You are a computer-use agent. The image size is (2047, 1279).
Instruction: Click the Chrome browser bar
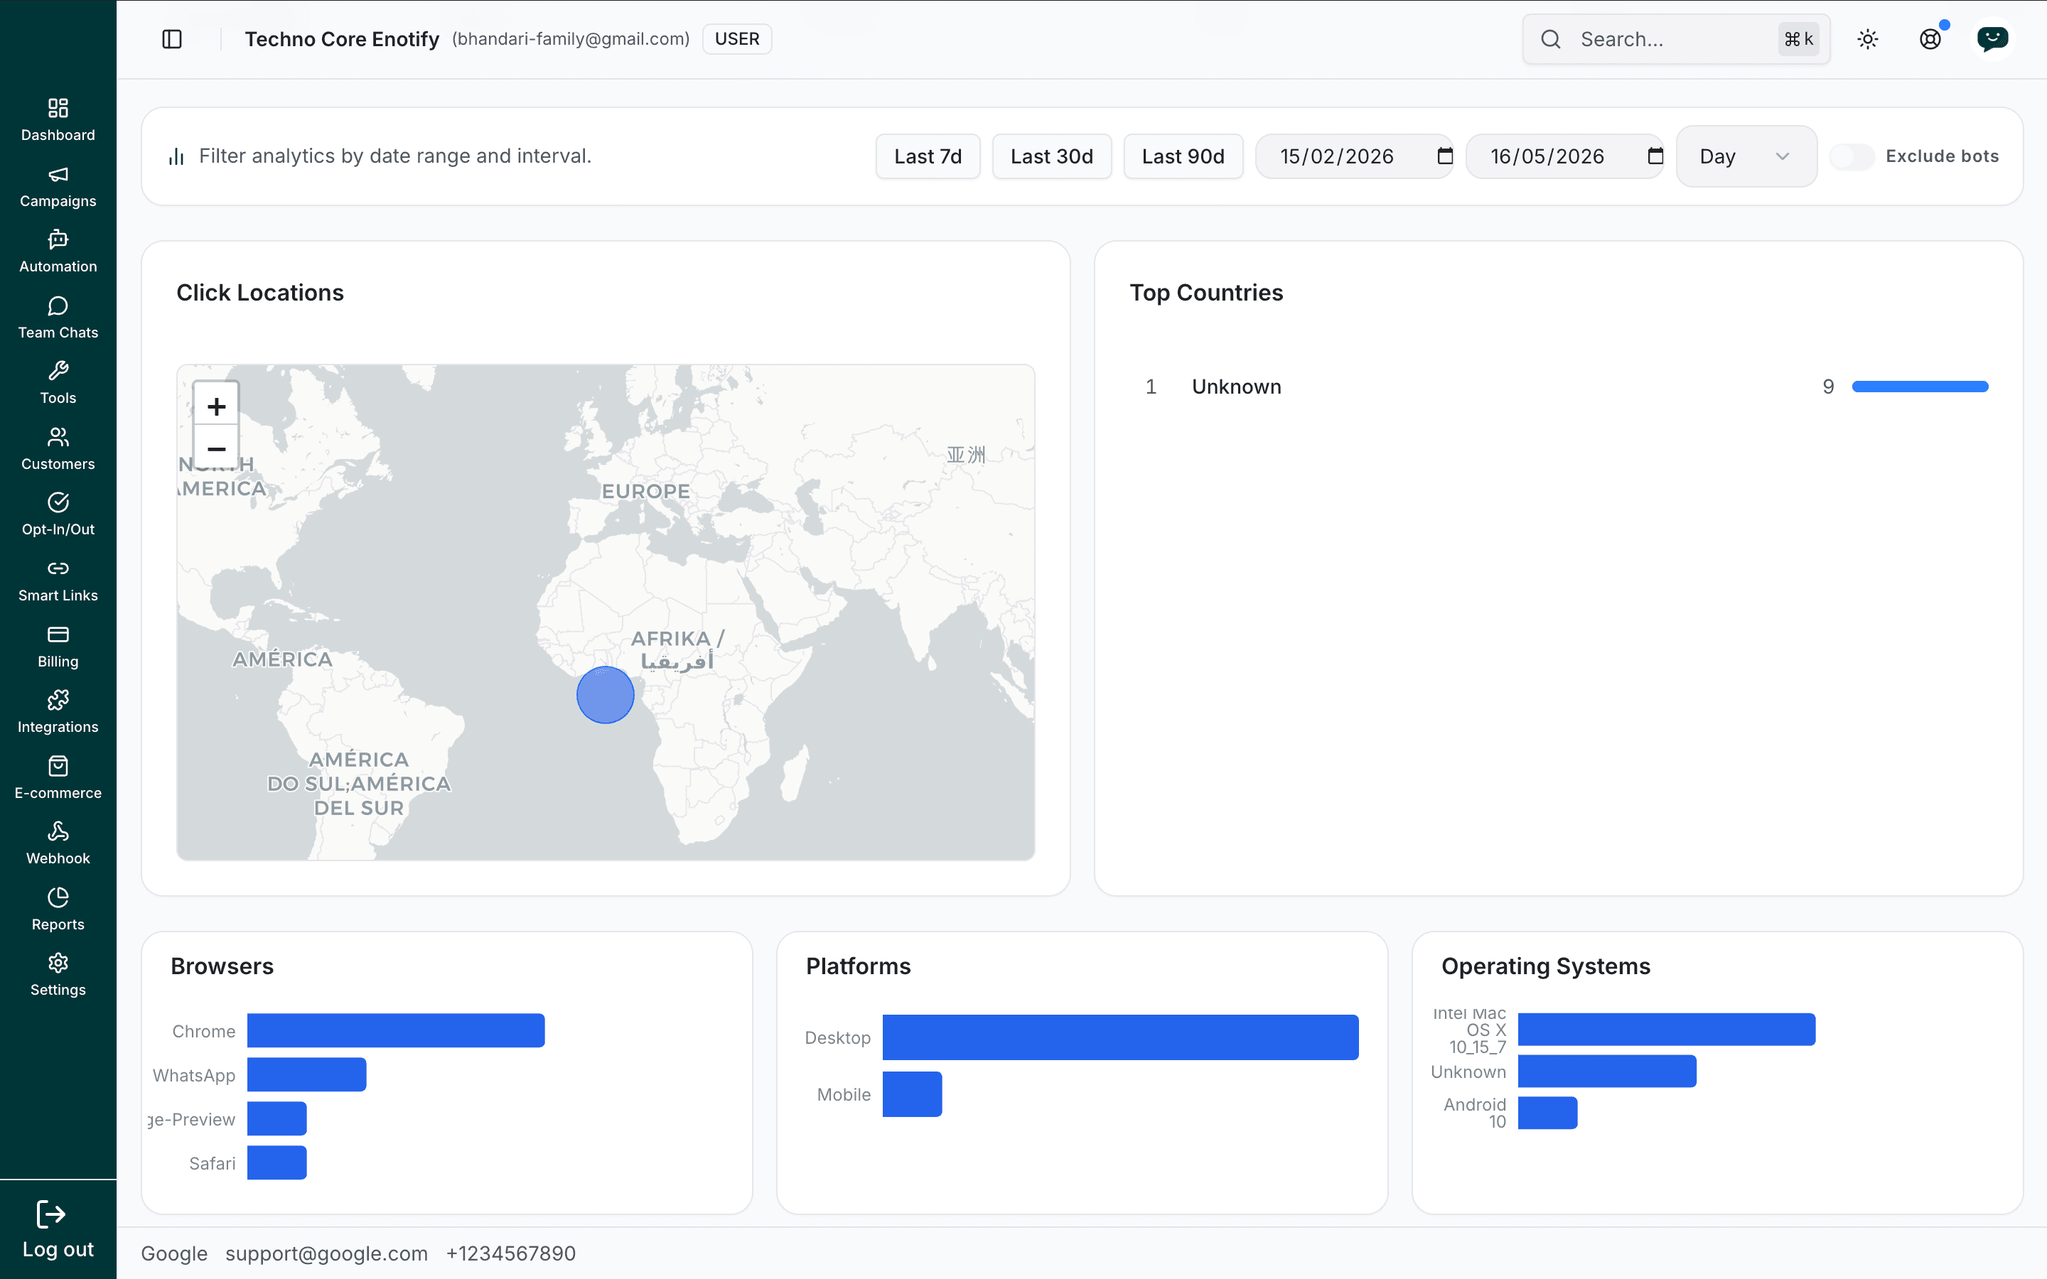pos(396,1030)
